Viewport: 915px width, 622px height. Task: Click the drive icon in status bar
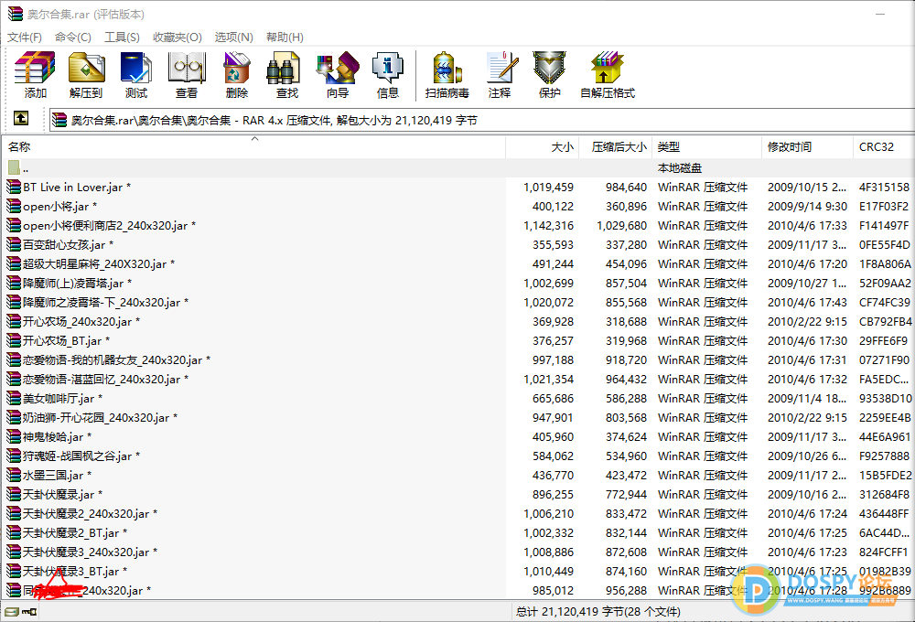click(11, 612)
